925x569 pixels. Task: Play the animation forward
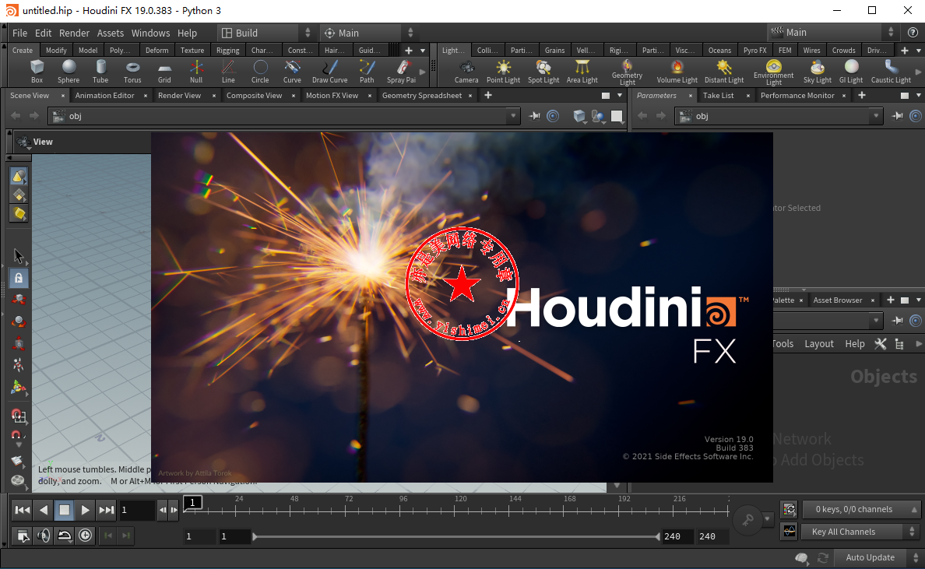pos(85,510)
